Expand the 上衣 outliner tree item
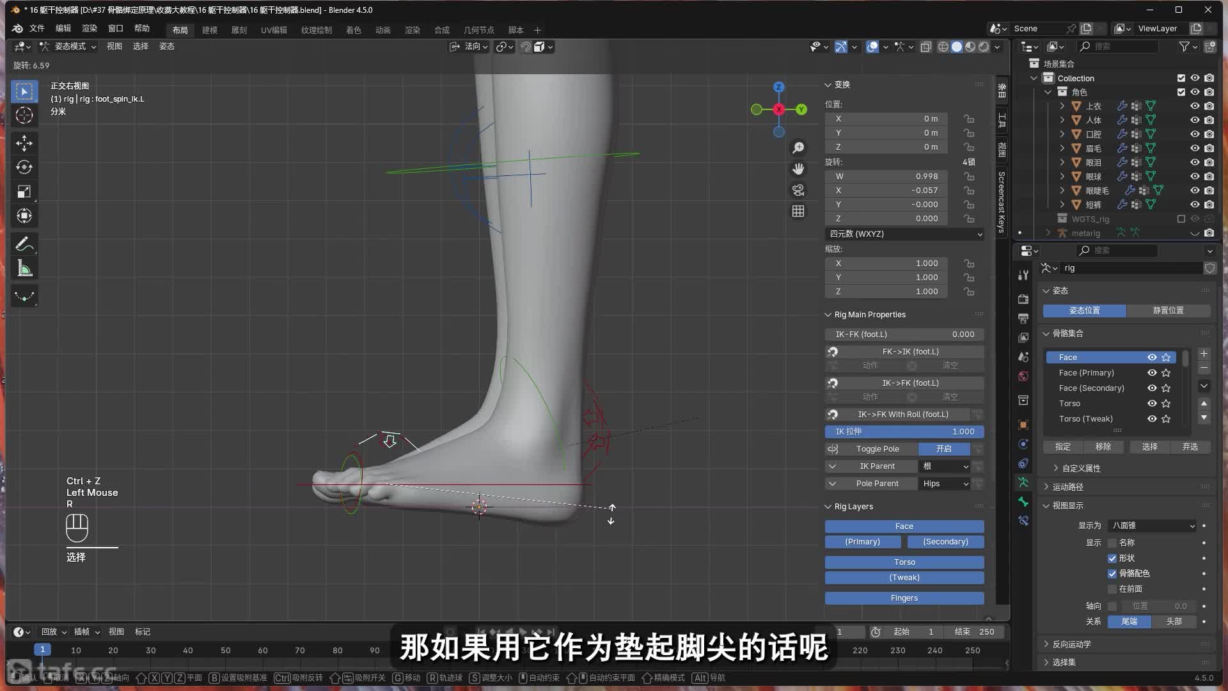The width and height of the screenshot is (1228, 691). (x=1062, y=106)
